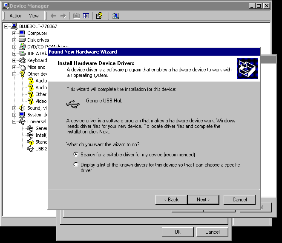The height and width of the screenshot is (243, 282).
Task: Expand the Keyboards node
Action: click(14, 60)
